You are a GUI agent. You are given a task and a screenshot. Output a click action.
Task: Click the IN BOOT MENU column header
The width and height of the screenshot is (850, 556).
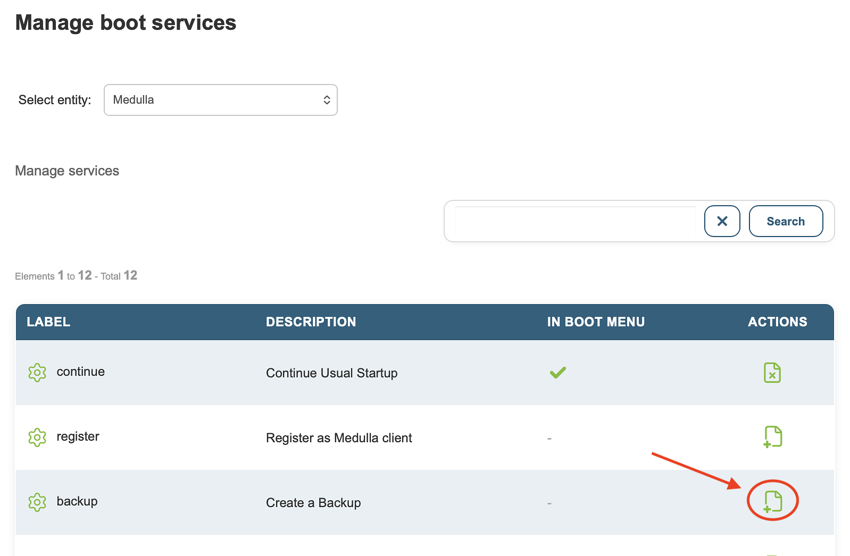596,322
